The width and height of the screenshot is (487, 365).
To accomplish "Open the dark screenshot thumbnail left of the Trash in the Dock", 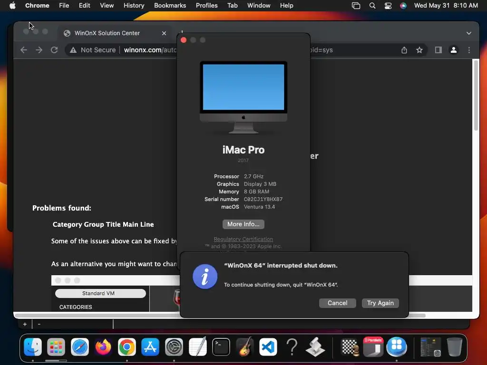I will point(430,346).
